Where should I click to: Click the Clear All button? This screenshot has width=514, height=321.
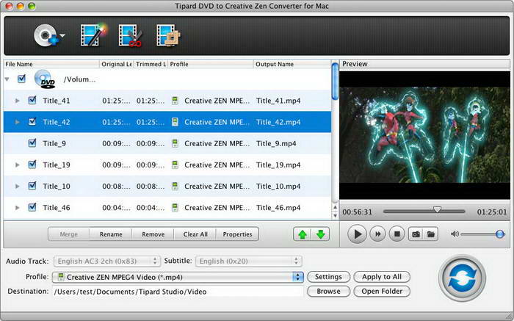[x=195, y=234]
